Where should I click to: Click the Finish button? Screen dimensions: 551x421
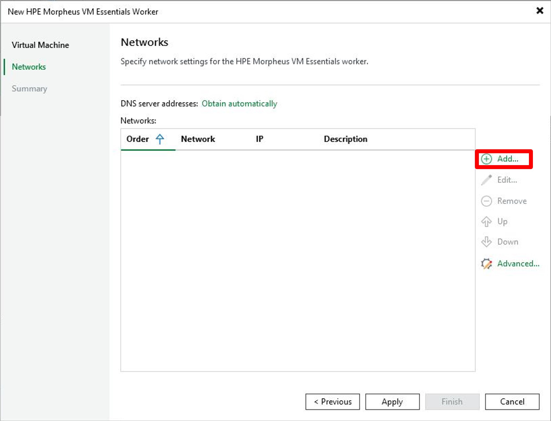point(452,401)
